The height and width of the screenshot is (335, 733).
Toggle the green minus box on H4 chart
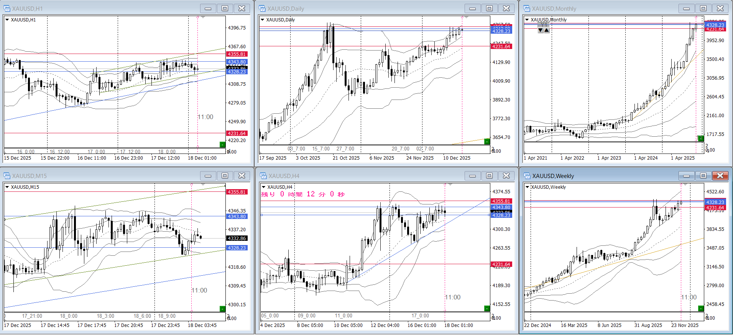pyautogui.click(x=487, y=308)
